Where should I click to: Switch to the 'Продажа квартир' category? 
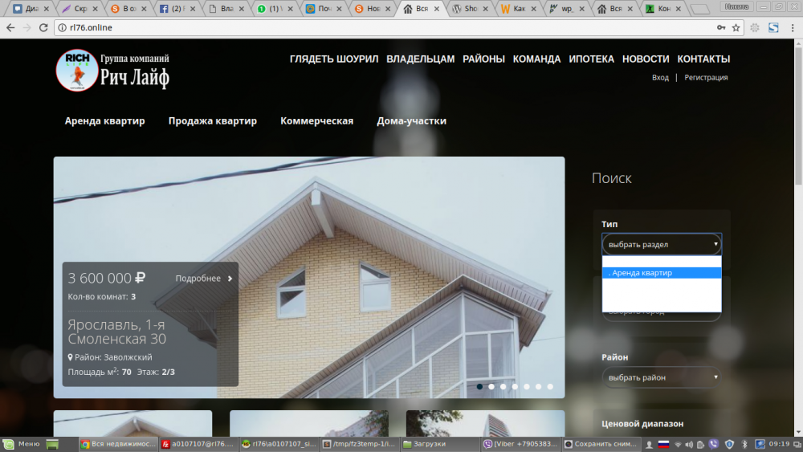(213, 121)
